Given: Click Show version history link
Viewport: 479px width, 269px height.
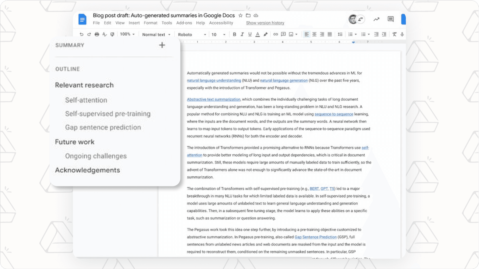Looking at the screenshot, I should pos(265,23).
